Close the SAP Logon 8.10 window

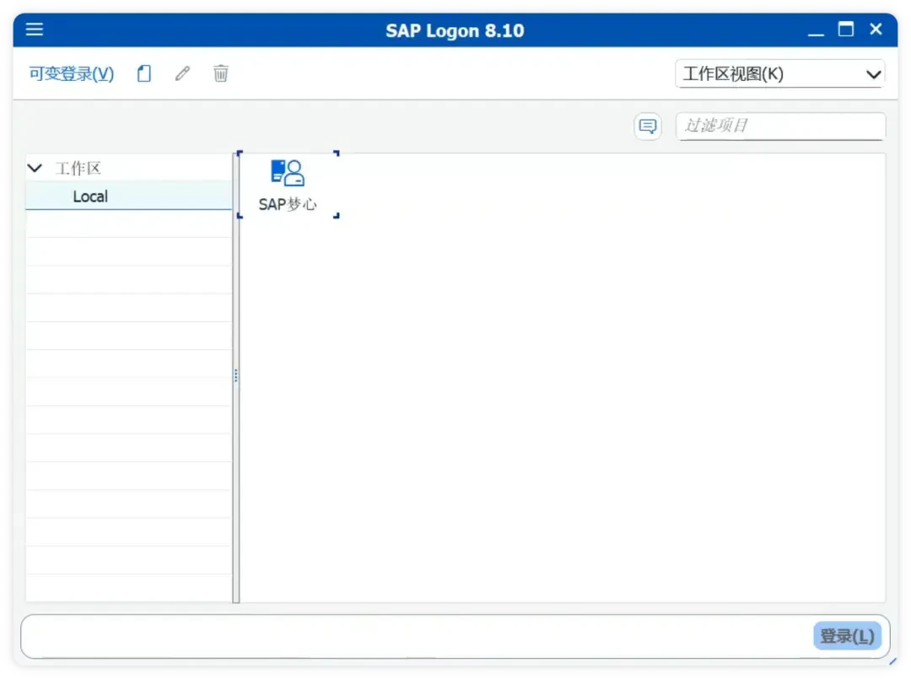[876, 29]
